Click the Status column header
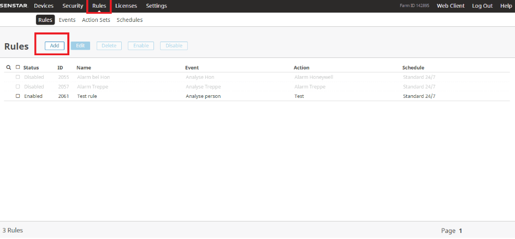The height and width of the screenshot is (239, 515). point(31,68)
